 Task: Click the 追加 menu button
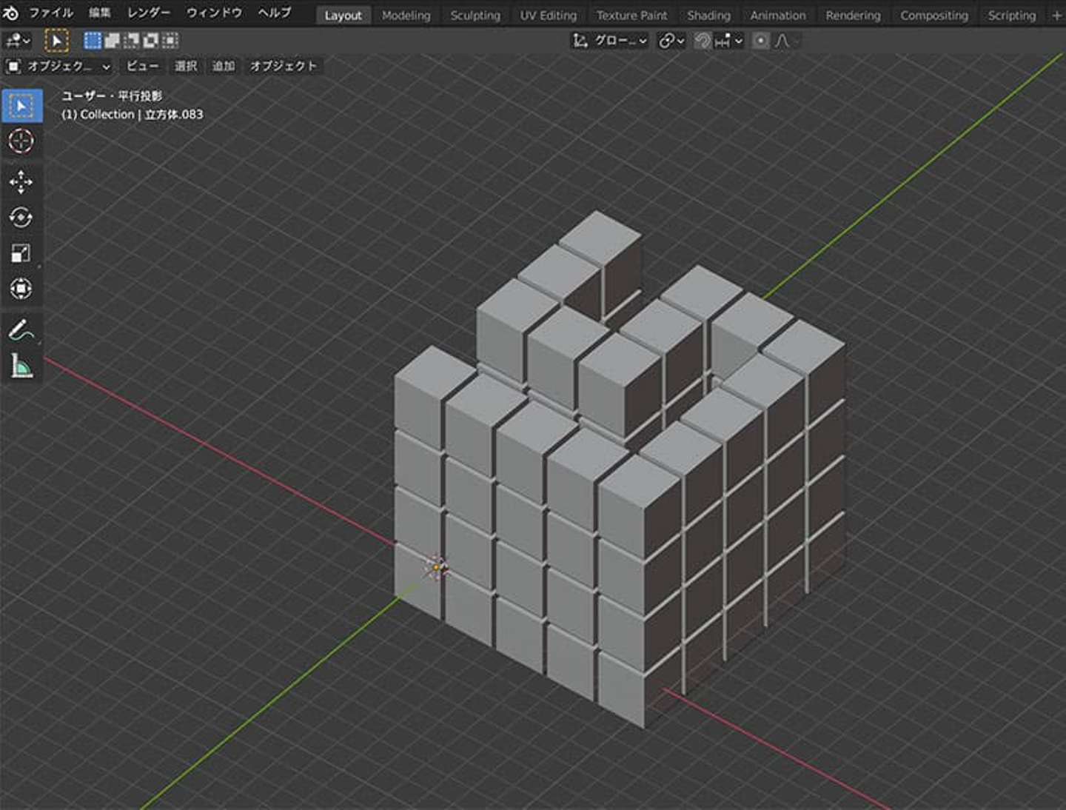point(223,67)
